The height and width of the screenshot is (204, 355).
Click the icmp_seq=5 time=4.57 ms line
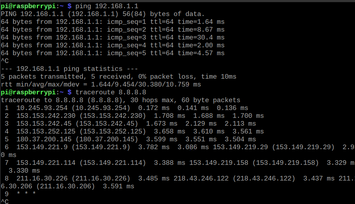pos(112,53)
